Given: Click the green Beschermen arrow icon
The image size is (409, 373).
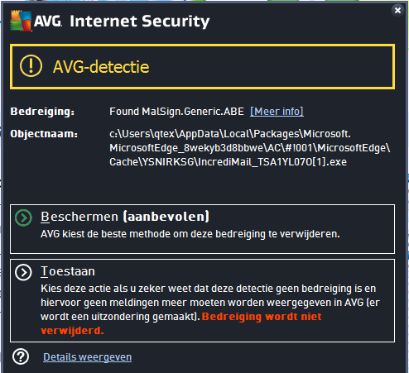Looking at the screenshot, I should pos(23,218).
